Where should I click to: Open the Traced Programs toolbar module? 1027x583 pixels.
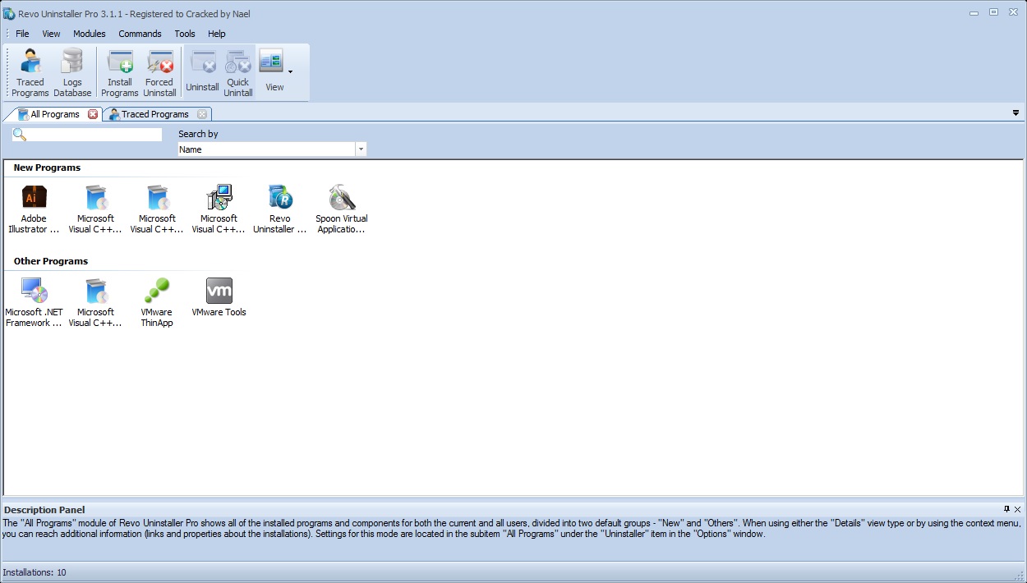[30, 73]
